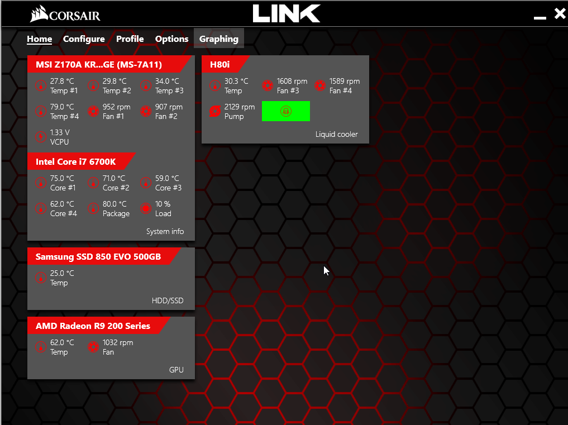Click the HDD/SSD label
This screenshot has height=425, width=568.
click(x=168, y=300)
